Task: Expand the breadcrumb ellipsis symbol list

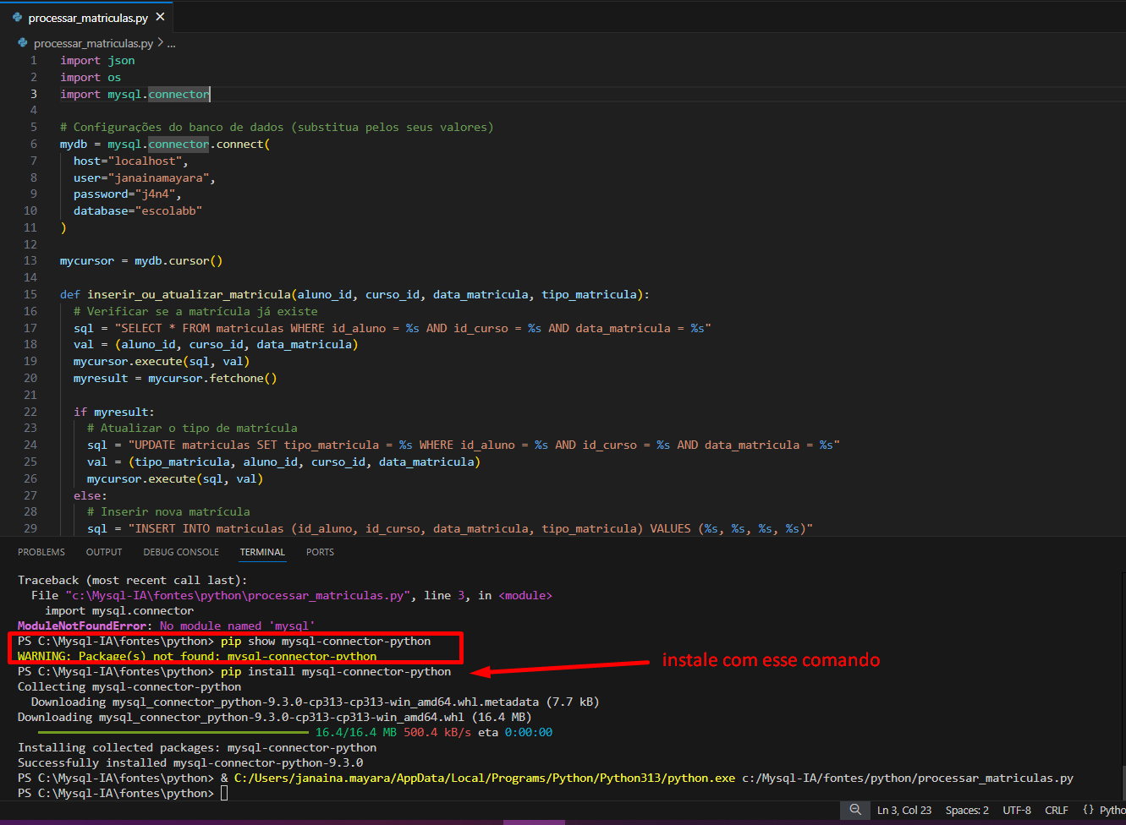Action: (x=172, y=43)
